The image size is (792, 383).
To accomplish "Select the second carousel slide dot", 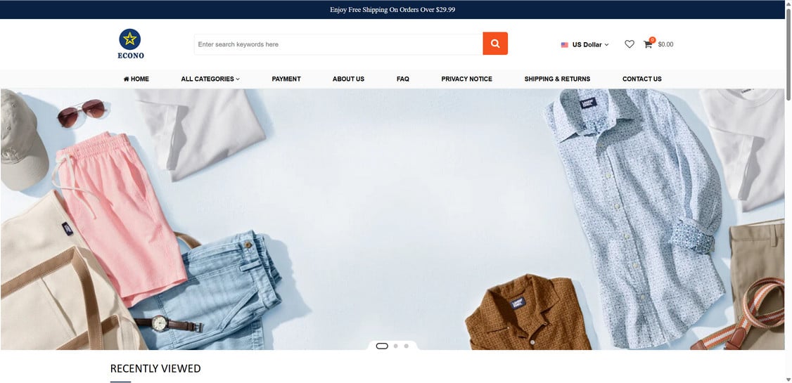I will pos(395,346).
